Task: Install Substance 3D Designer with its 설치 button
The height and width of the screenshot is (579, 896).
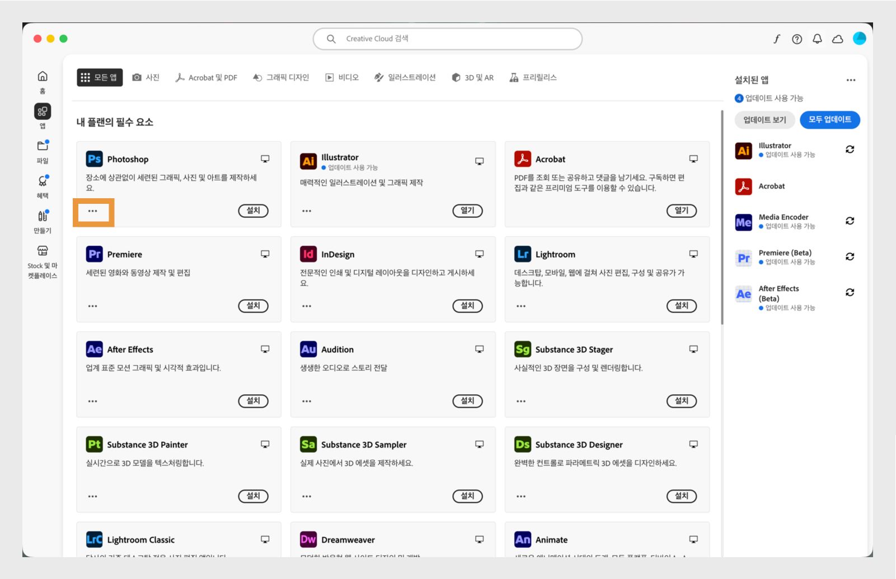Action: click(x=682, y=496)
